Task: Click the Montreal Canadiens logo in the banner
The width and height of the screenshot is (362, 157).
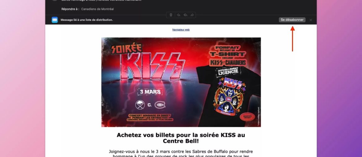Action: (160, 105)
